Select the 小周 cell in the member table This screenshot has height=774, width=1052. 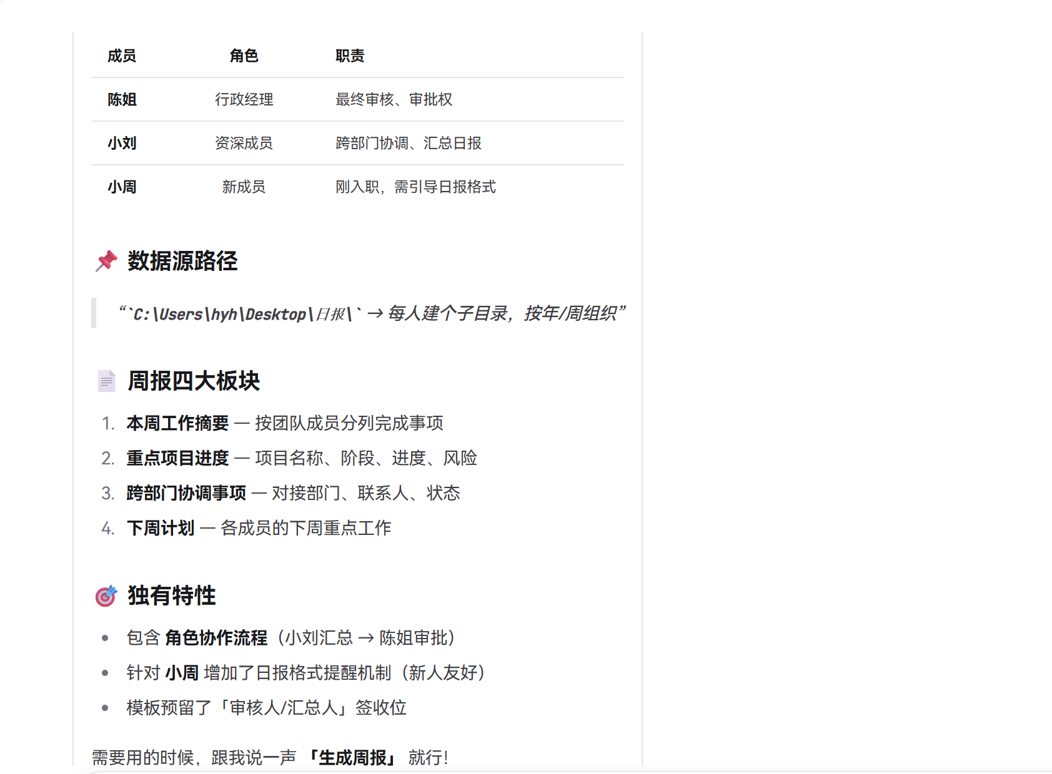click(122, 187)
